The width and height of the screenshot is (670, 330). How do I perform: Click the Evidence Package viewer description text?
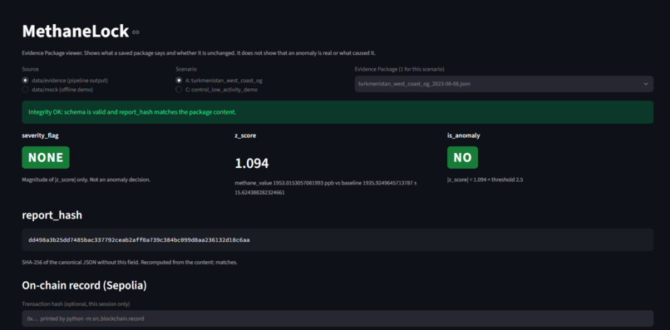[x=199, y=53]
